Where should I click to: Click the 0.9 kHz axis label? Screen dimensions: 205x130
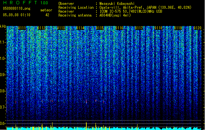point(3,75)
